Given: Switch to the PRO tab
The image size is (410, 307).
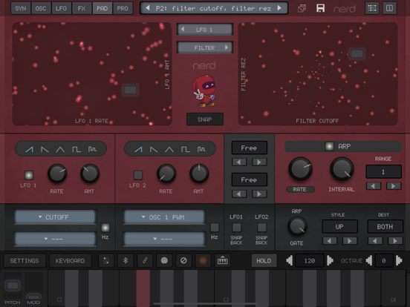Looking at the screenshot, I should [123, 8].
